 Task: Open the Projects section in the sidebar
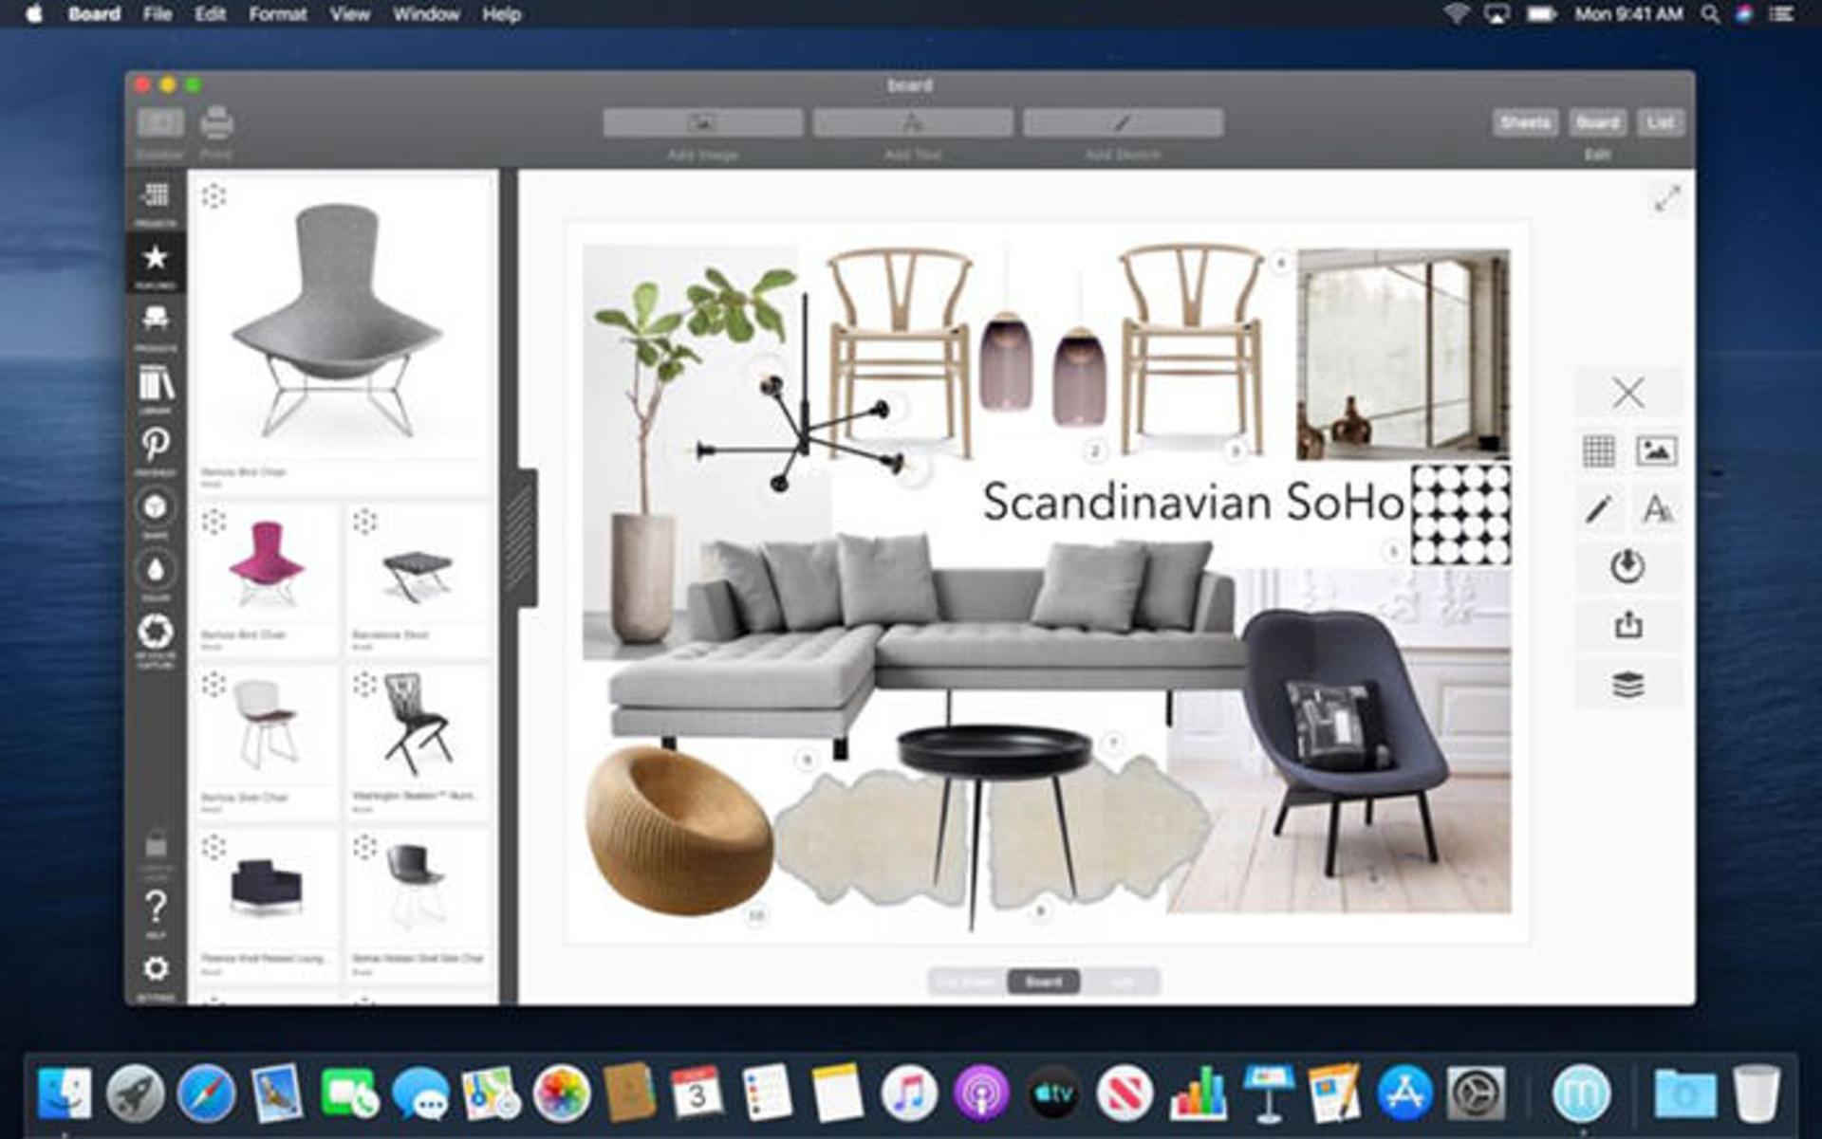(x=156, y=201)
